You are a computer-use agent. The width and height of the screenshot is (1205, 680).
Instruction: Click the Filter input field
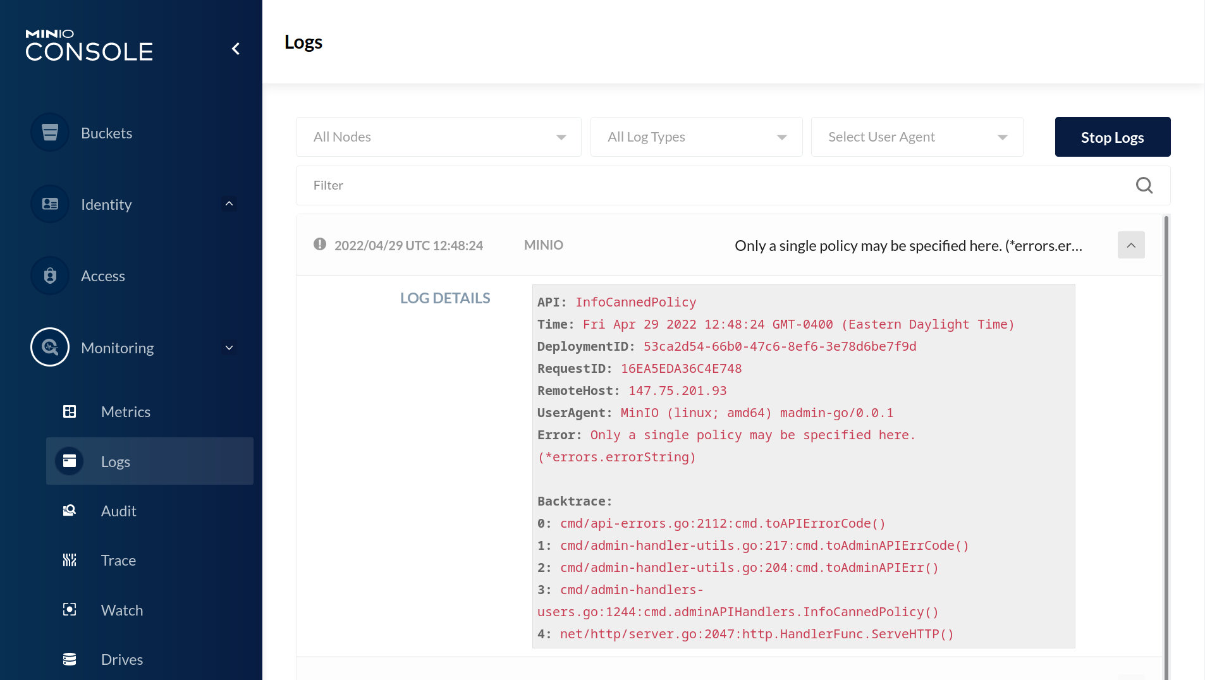pyautogui.click(x=733, y=185)
